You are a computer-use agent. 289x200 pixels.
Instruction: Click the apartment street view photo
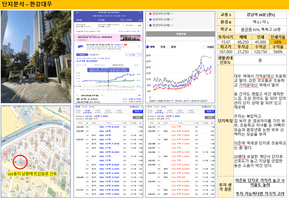36,57
